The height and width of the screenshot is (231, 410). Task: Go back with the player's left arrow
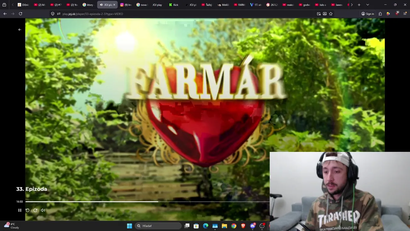[20, 30]
